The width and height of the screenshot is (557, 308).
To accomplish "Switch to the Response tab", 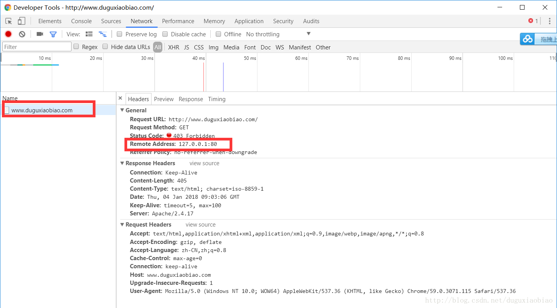I will [191, 99].
